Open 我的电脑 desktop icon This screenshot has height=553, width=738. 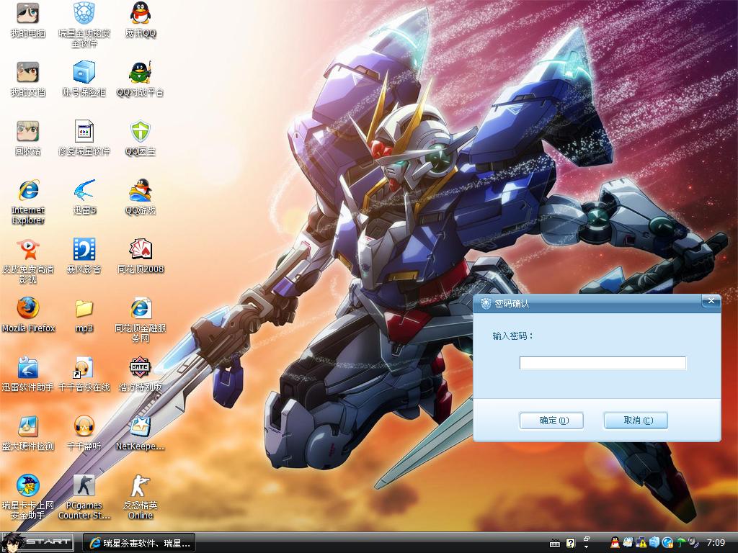click(x=28, y=14)
